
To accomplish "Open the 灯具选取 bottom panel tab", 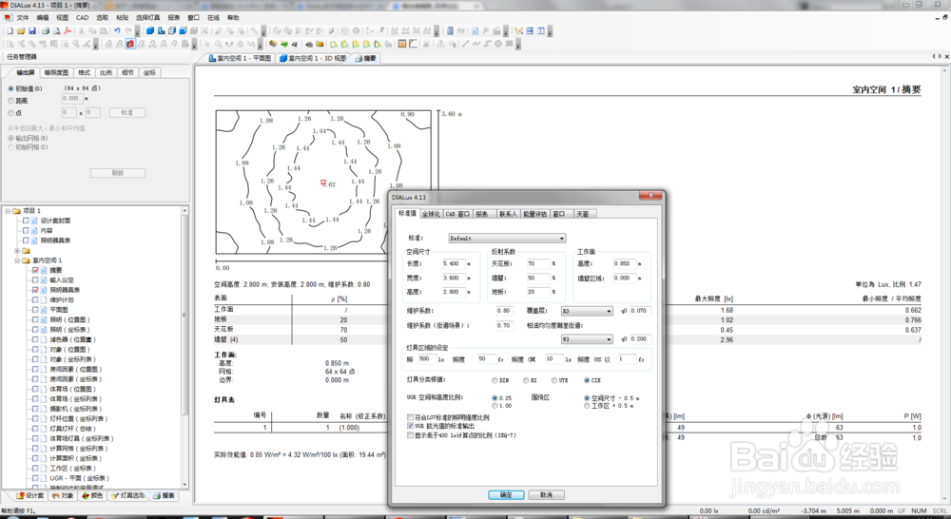I will pyautogui.click(x=128, y=495).
